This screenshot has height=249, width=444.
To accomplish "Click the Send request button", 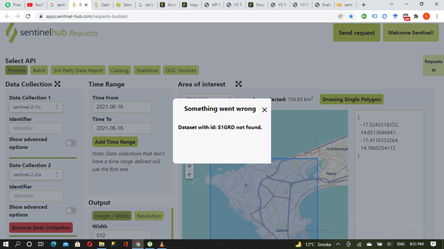I will point(356,33).
